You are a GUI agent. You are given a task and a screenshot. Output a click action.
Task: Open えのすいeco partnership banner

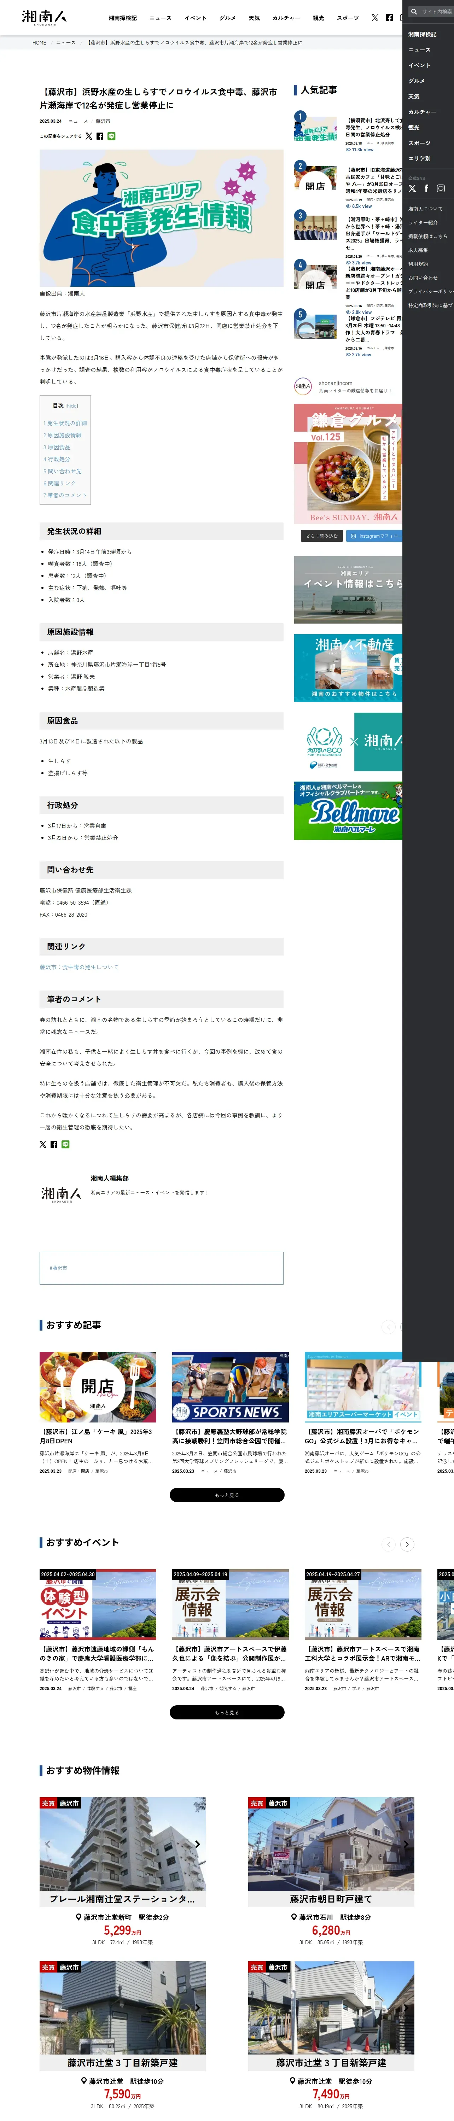348,742
